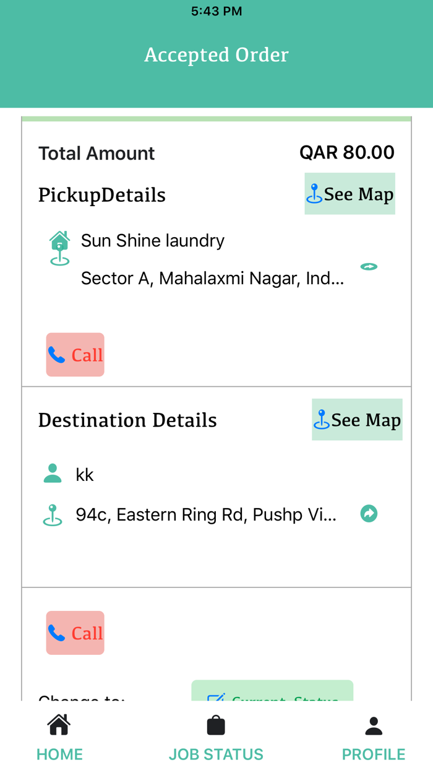Tap the pickup laundry store location icon
Screen dimensions: 433x770
click(59, 248)
